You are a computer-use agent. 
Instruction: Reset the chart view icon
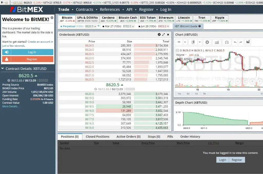(245, 81)
